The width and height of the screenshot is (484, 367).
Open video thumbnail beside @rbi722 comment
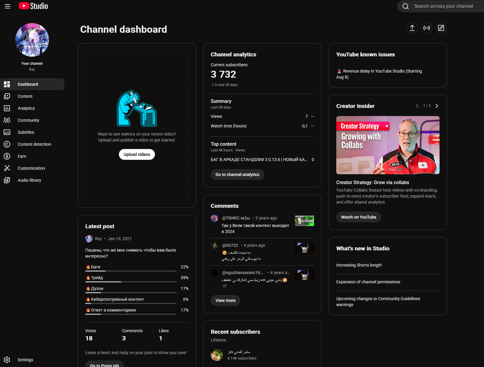pos(304,248)
